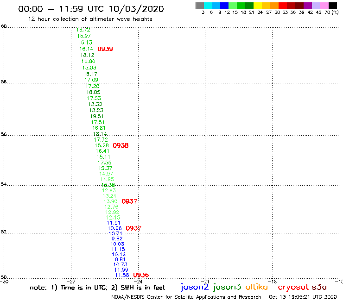Select wave height value 15.38
The height and width of the screenshot is (301, 343).
pos(108,185)
